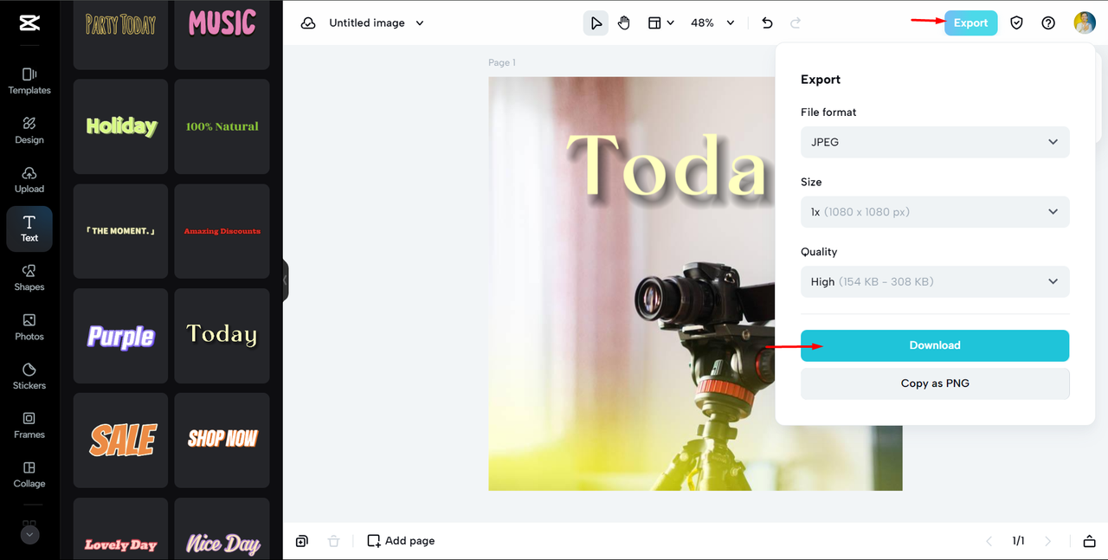Open the shield privacy icon
The image size is (1108, 560).
[1017, 23]
